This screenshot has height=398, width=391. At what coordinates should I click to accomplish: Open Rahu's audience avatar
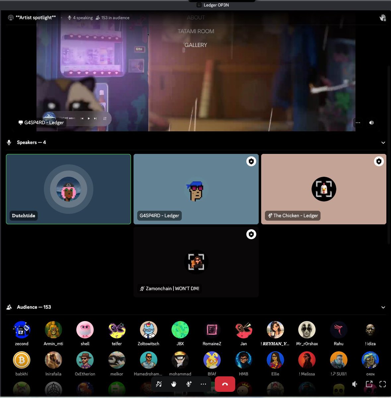(x=339, y=330)
